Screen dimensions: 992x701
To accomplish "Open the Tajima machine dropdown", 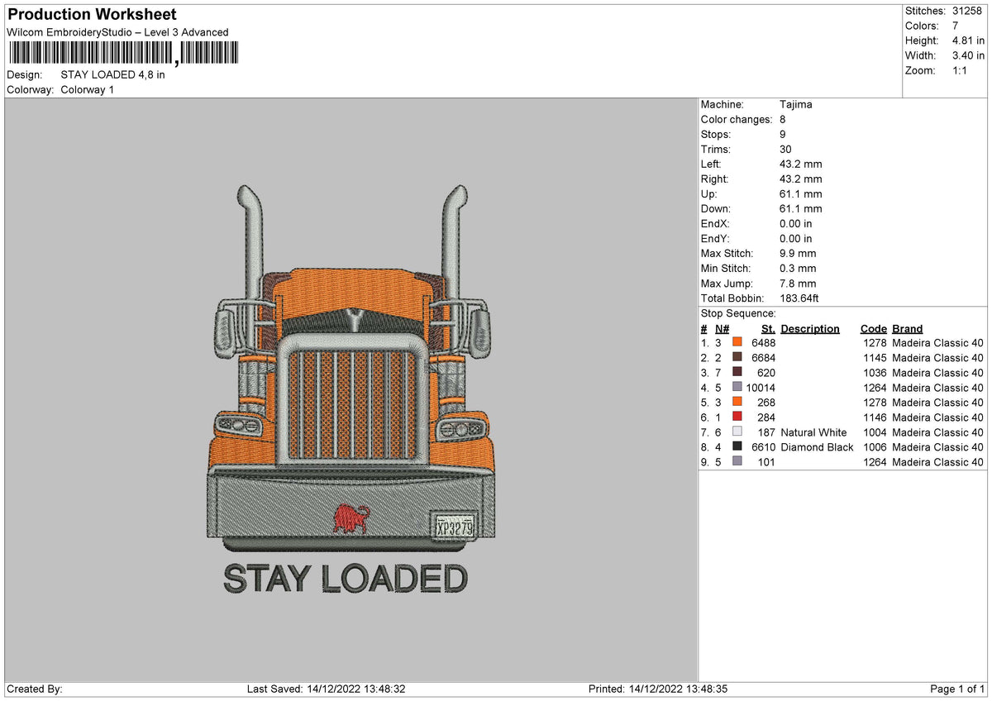I will 795,104.
